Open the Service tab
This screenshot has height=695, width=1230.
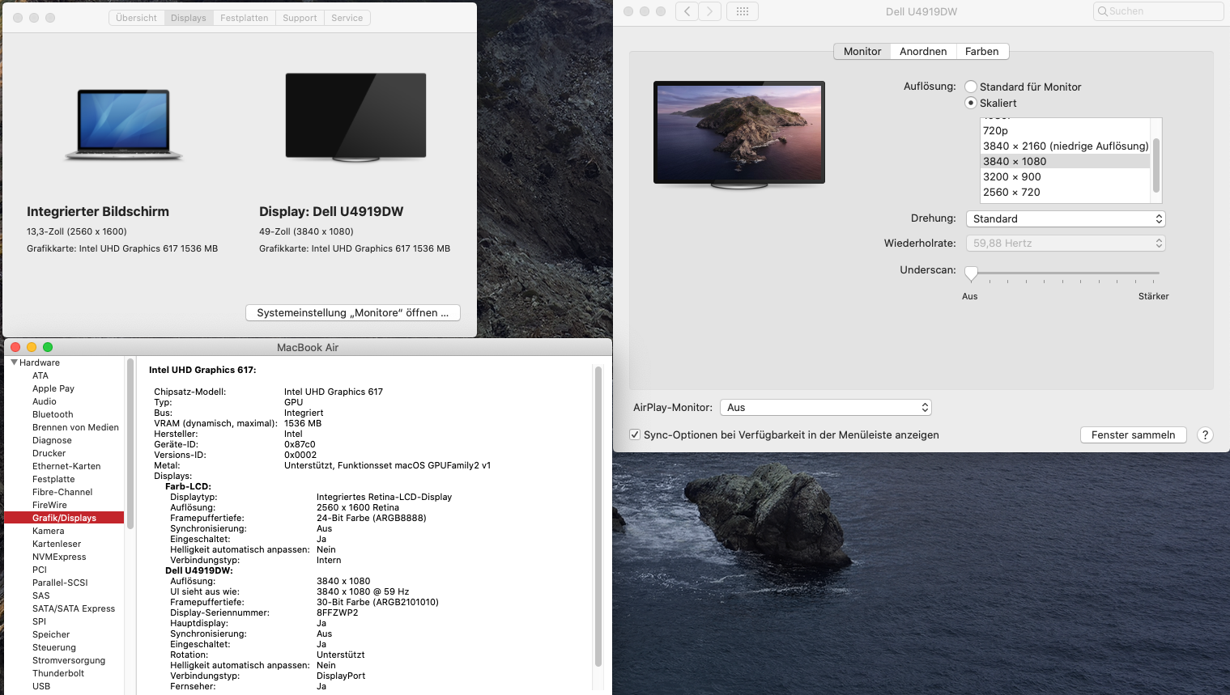[347, 18]
